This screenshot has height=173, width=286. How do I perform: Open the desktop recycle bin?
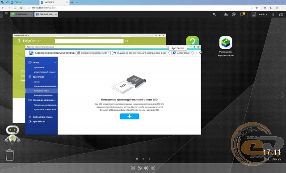[x=9, y=155]
